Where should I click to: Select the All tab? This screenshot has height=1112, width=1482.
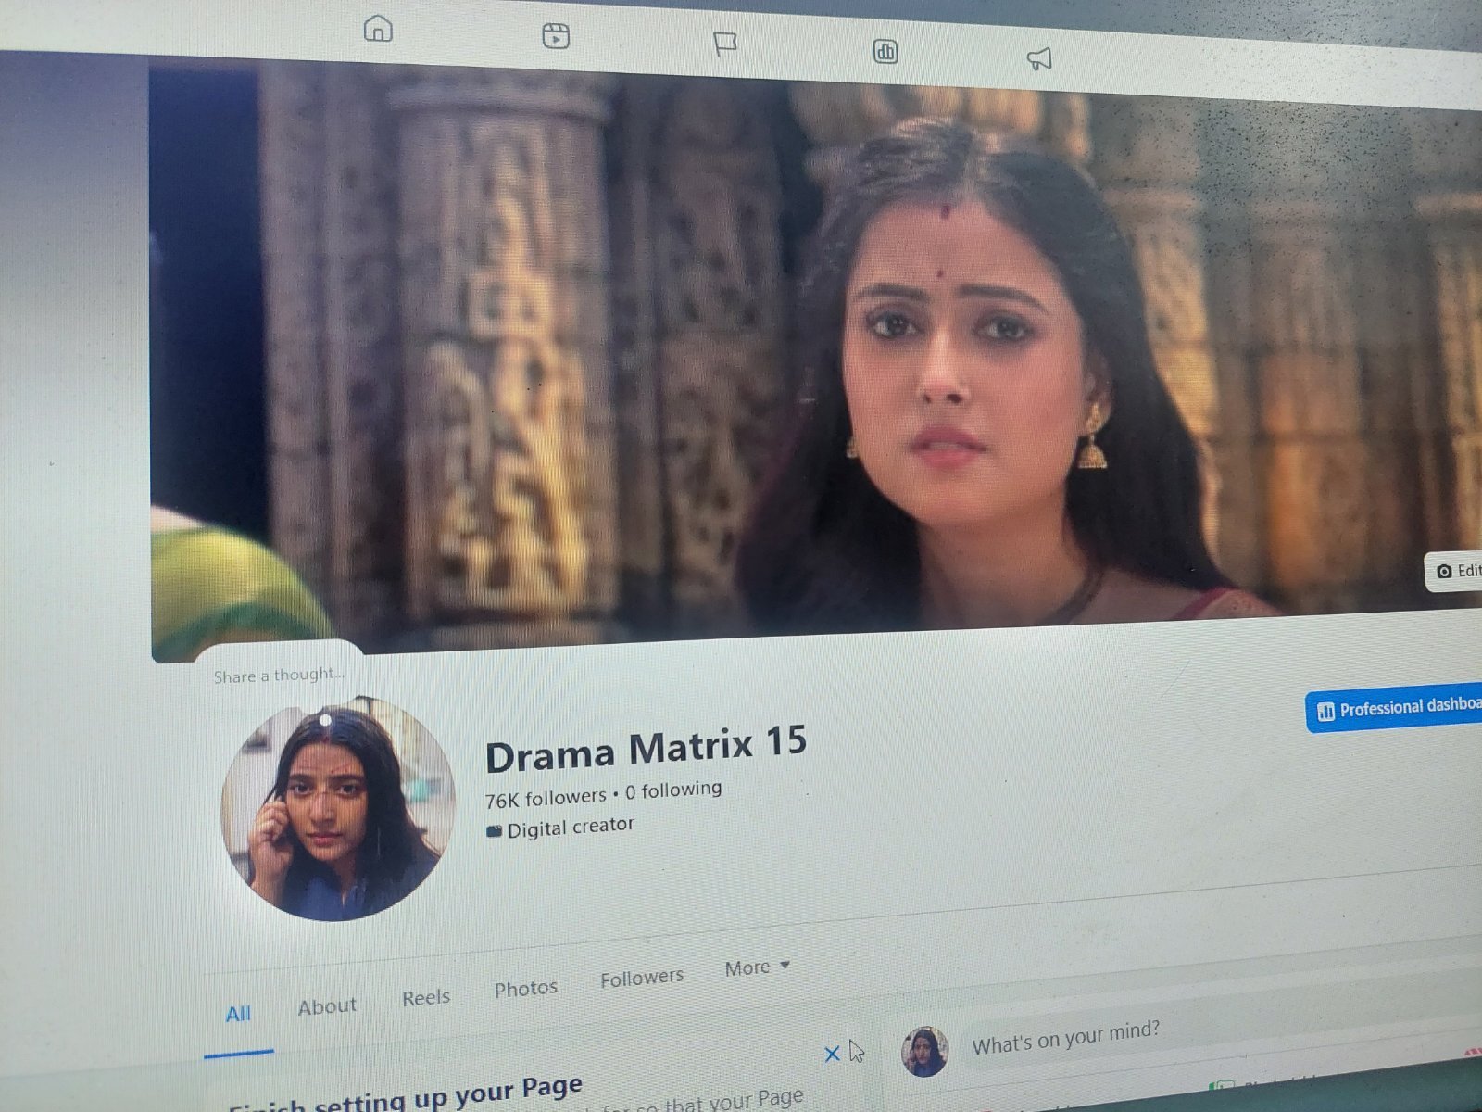click(x=238, y=1014)
